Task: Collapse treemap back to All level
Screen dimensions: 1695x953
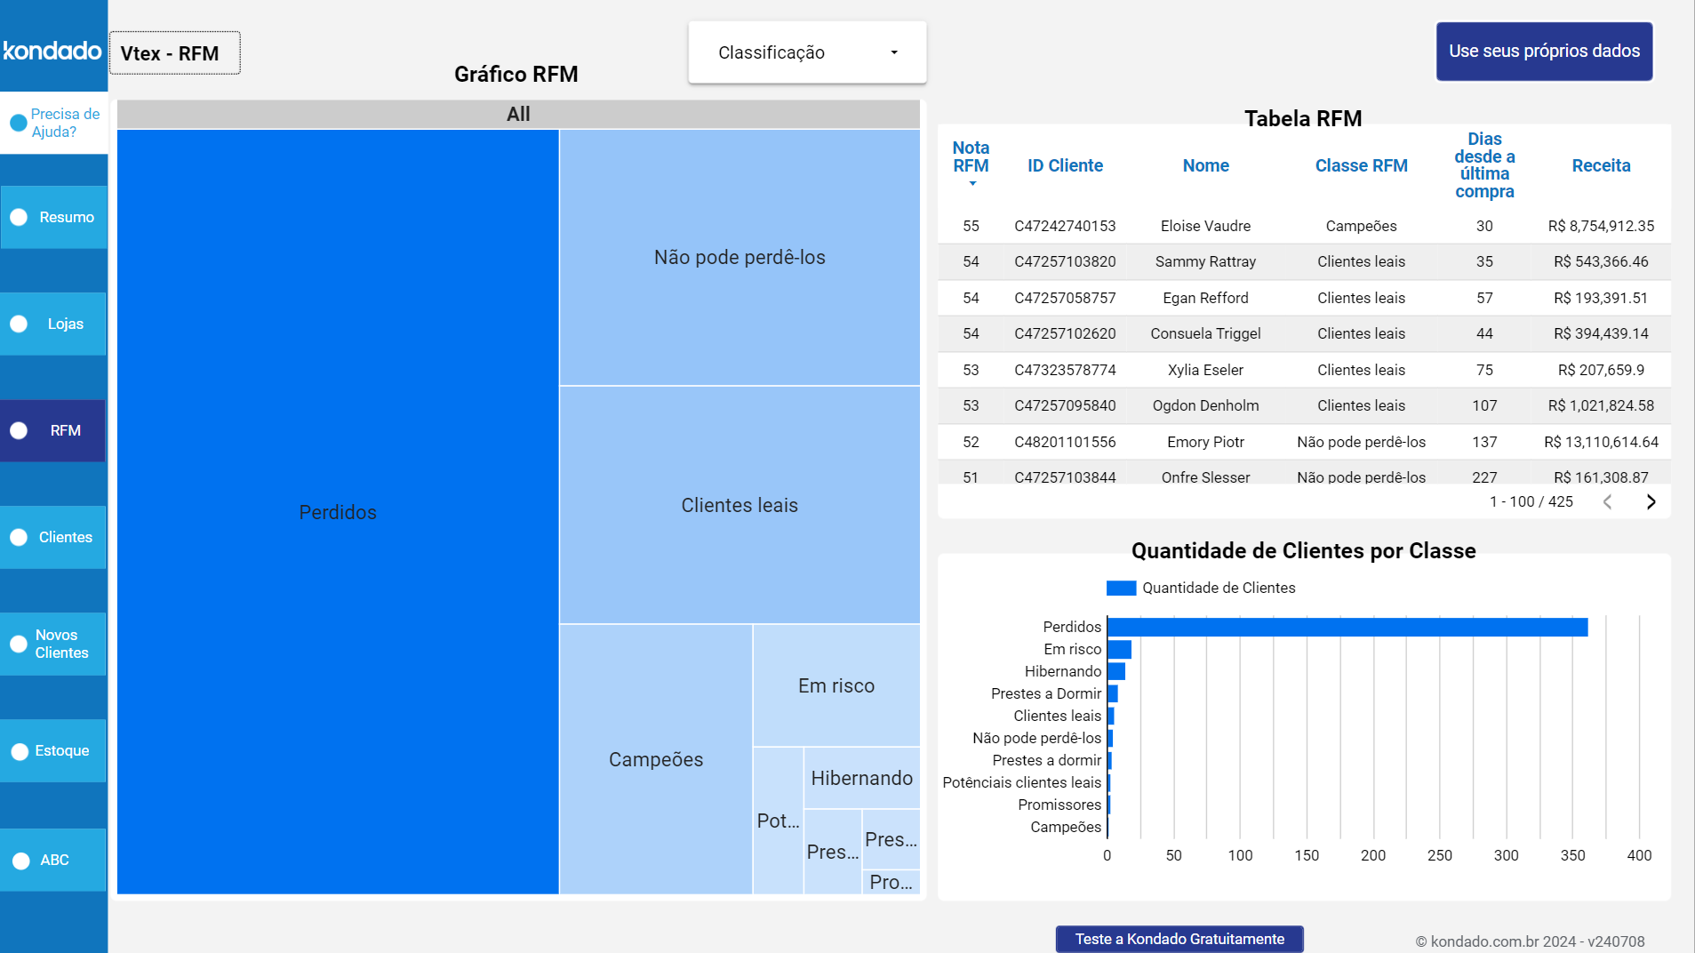Action: (x=518, y=113)
